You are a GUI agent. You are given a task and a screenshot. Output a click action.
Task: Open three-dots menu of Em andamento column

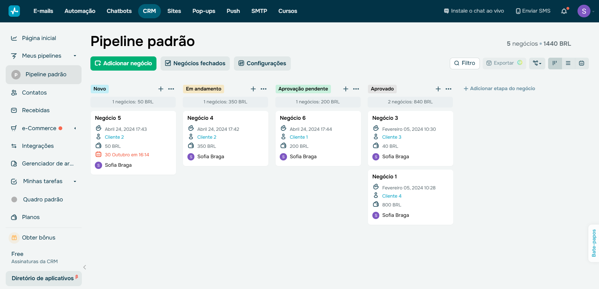pyautogui.click(x=264, y=89)
